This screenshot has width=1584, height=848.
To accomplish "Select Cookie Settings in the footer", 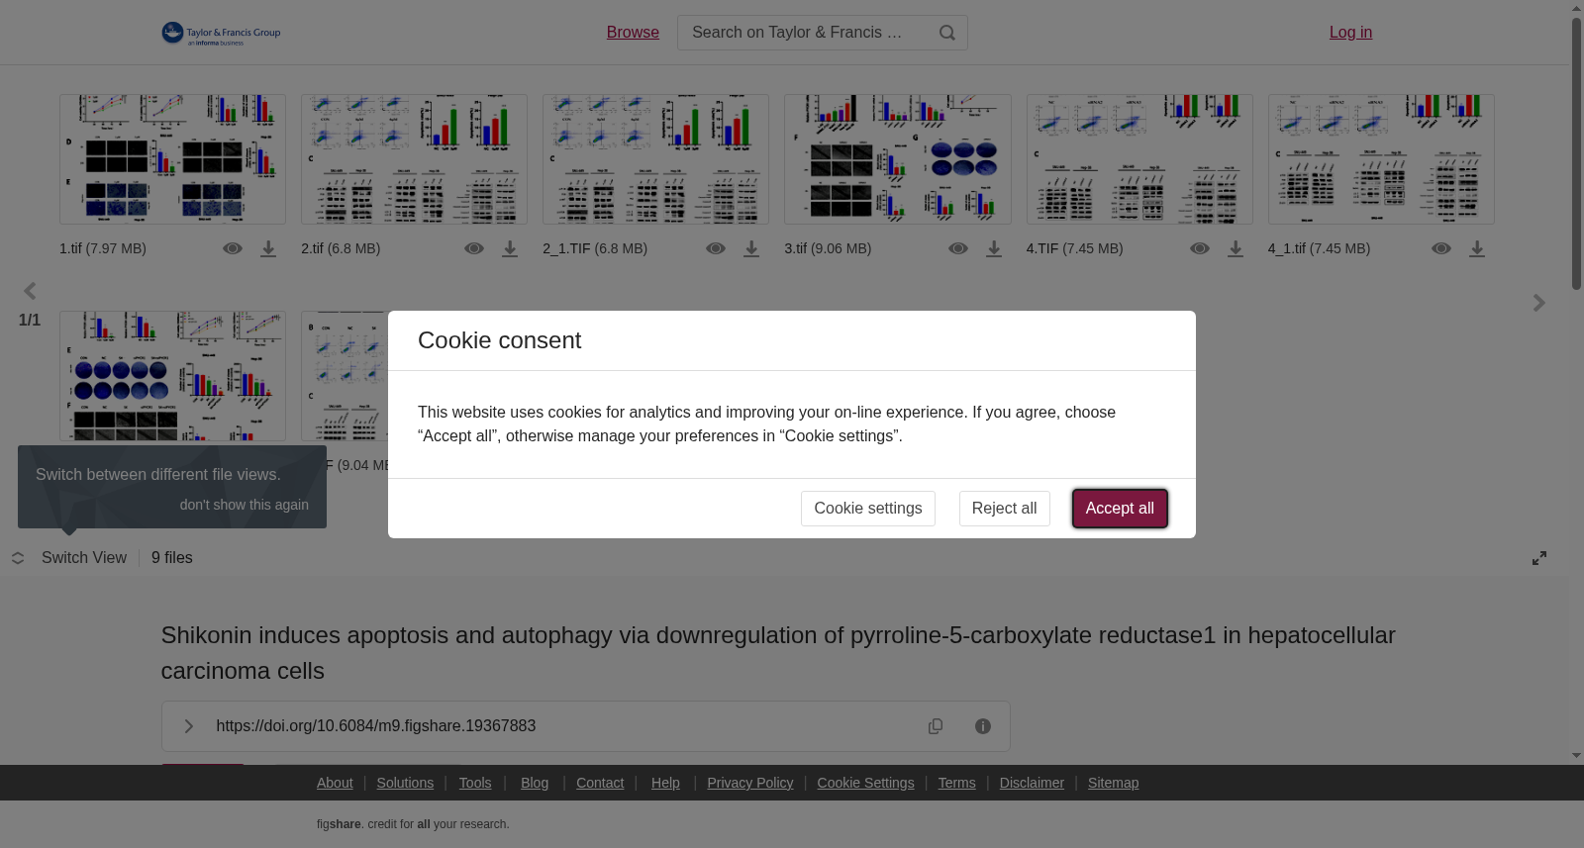I will (x=865, y=783).
